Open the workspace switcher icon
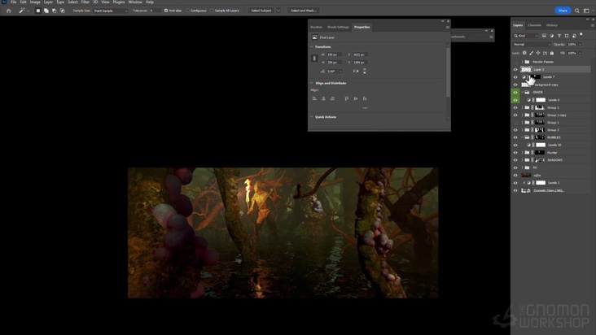 [586, 11]
